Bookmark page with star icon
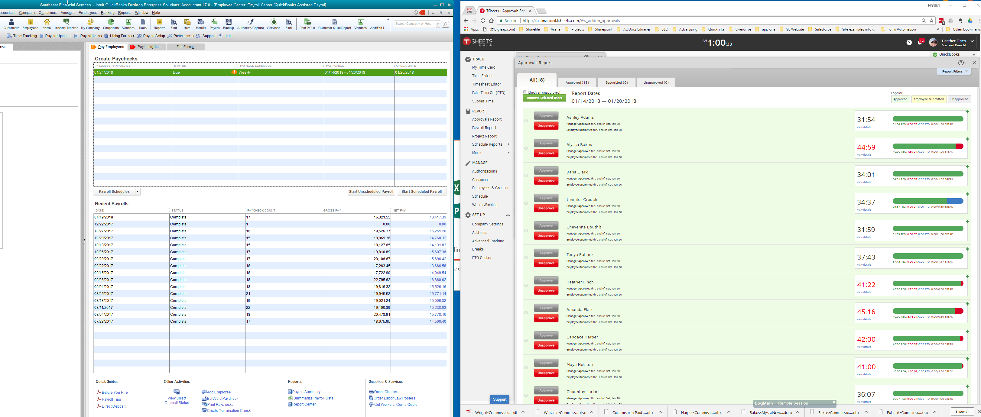The image size is (981, 417). (931, 21)
